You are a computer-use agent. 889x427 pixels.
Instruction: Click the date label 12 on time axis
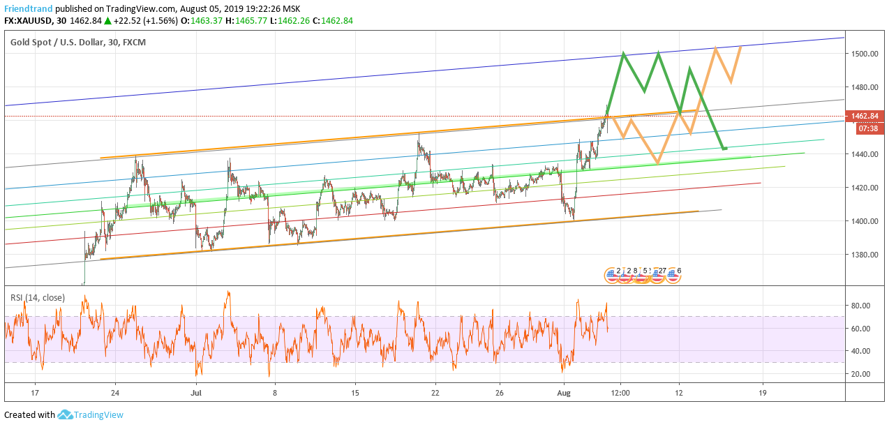679,392
